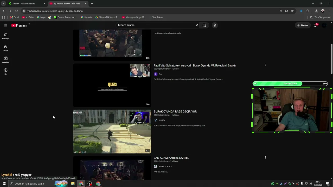This screenshot has height=187, width=333.
Task: Expand the Chrome tab search dropdown
Action: 3,4
